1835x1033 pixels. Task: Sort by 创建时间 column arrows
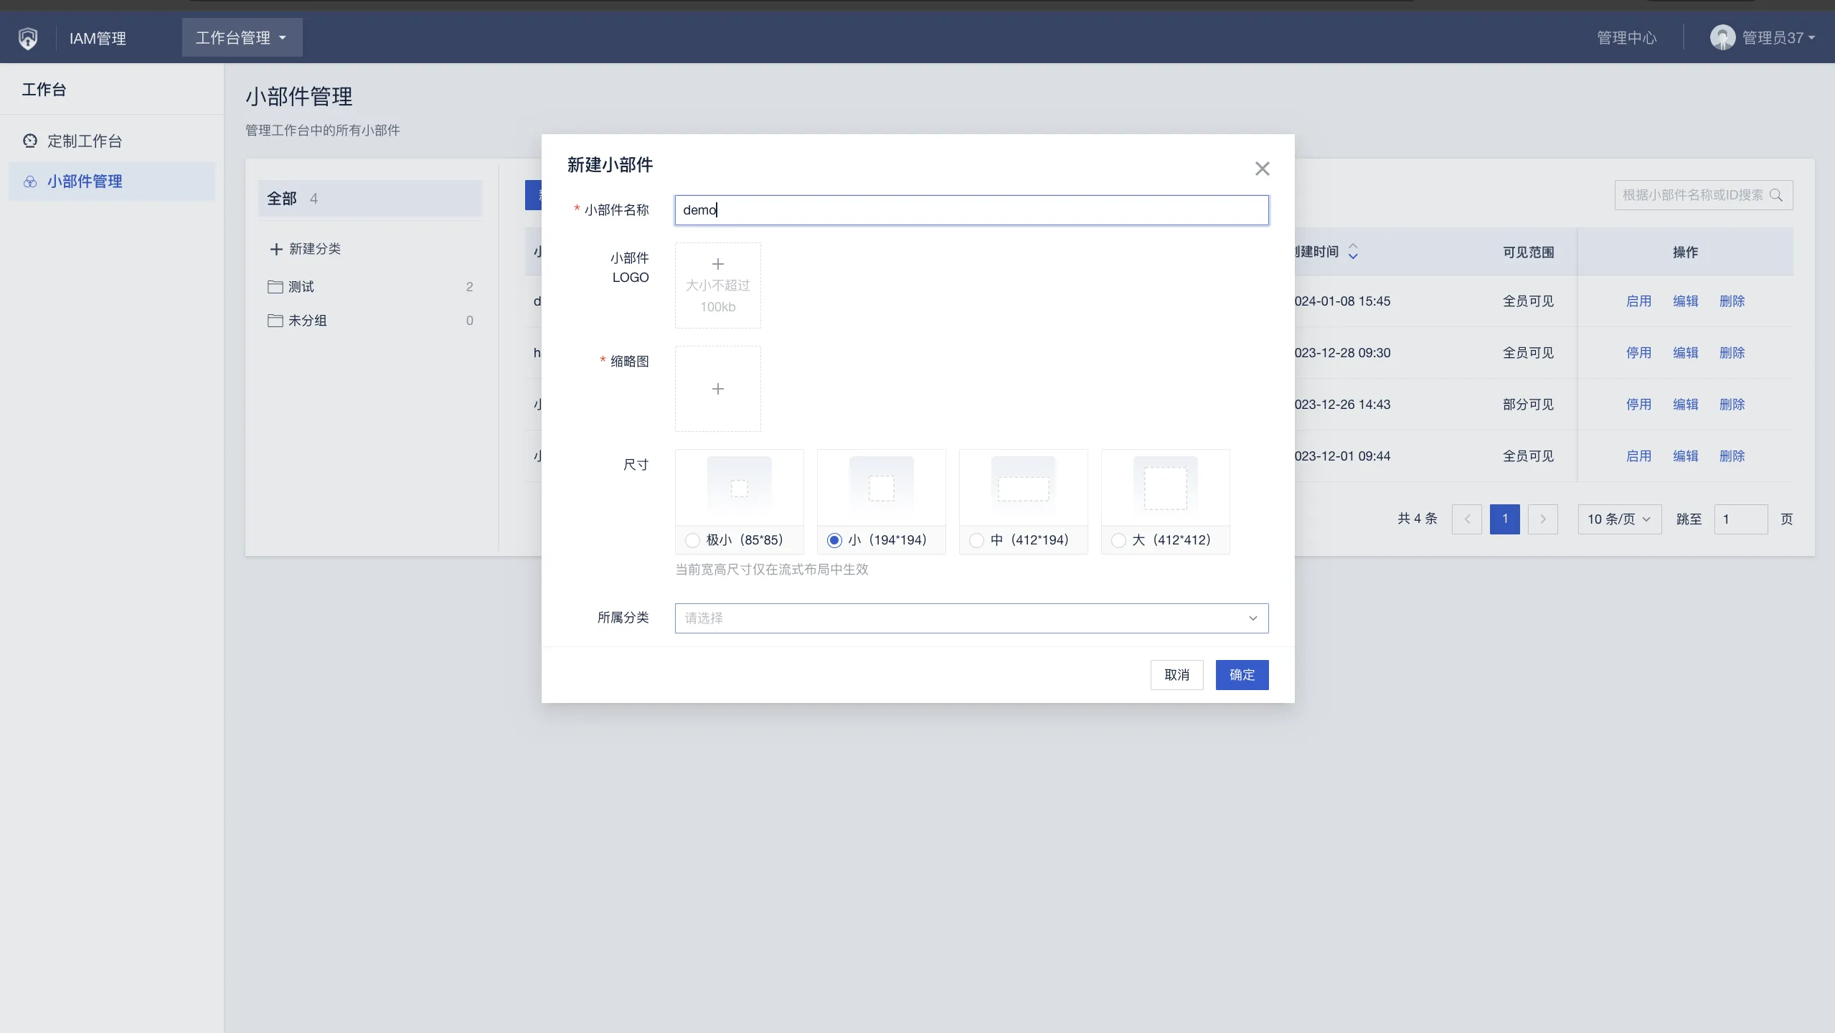click(x=1353, y=252)
